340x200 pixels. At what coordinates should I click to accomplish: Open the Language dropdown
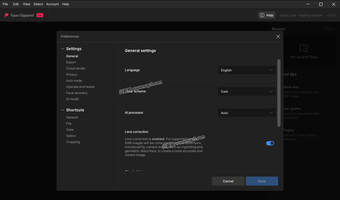coord(246,70)
